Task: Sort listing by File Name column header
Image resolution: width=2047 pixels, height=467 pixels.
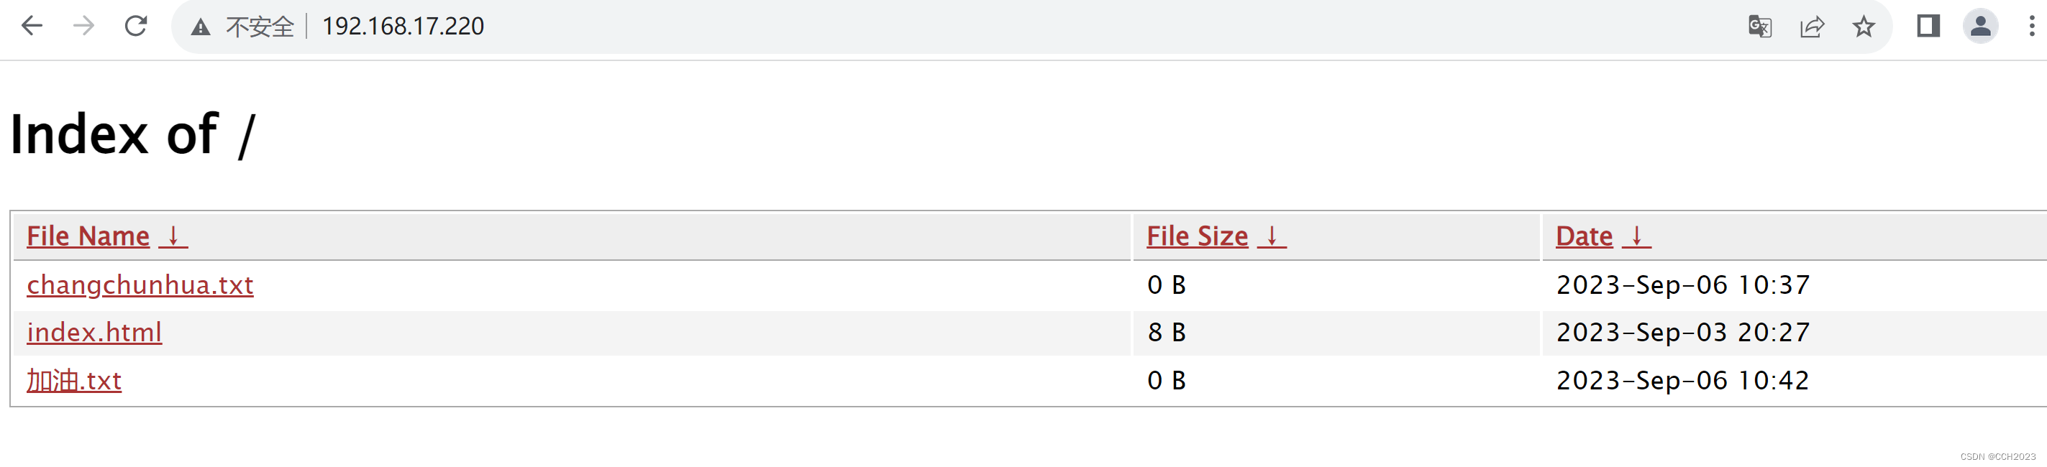Action: 88,235
